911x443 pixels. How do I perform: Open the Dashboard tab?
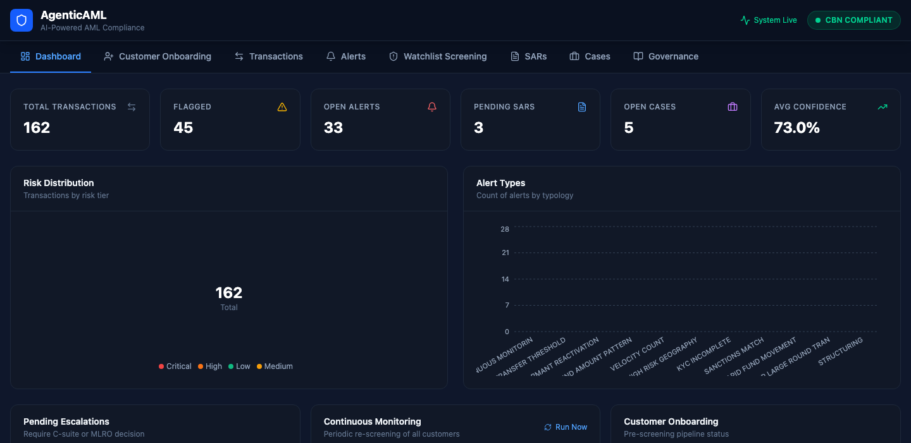click(51, 56)
